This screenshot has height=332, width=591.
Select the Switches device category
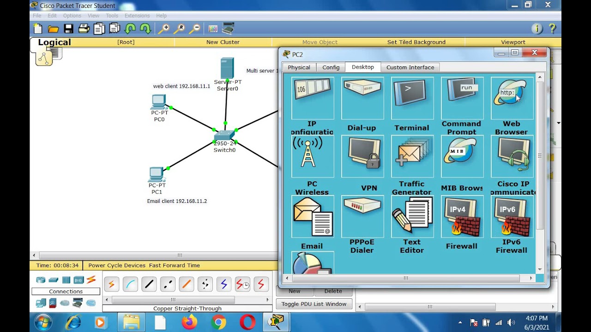tap(54, 280)
